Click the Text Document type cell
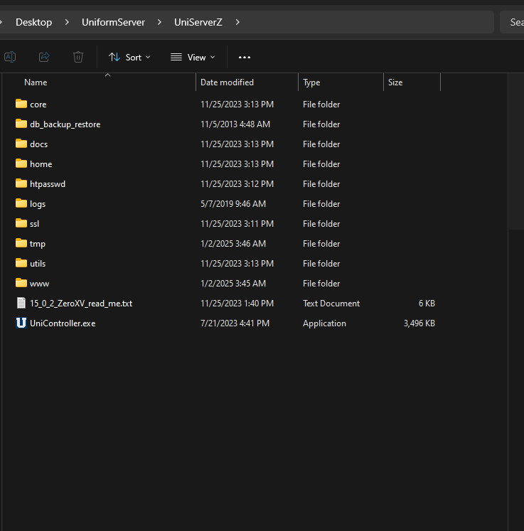The height and width of the screenshot is (531, 524). click(x=331, y=304)
